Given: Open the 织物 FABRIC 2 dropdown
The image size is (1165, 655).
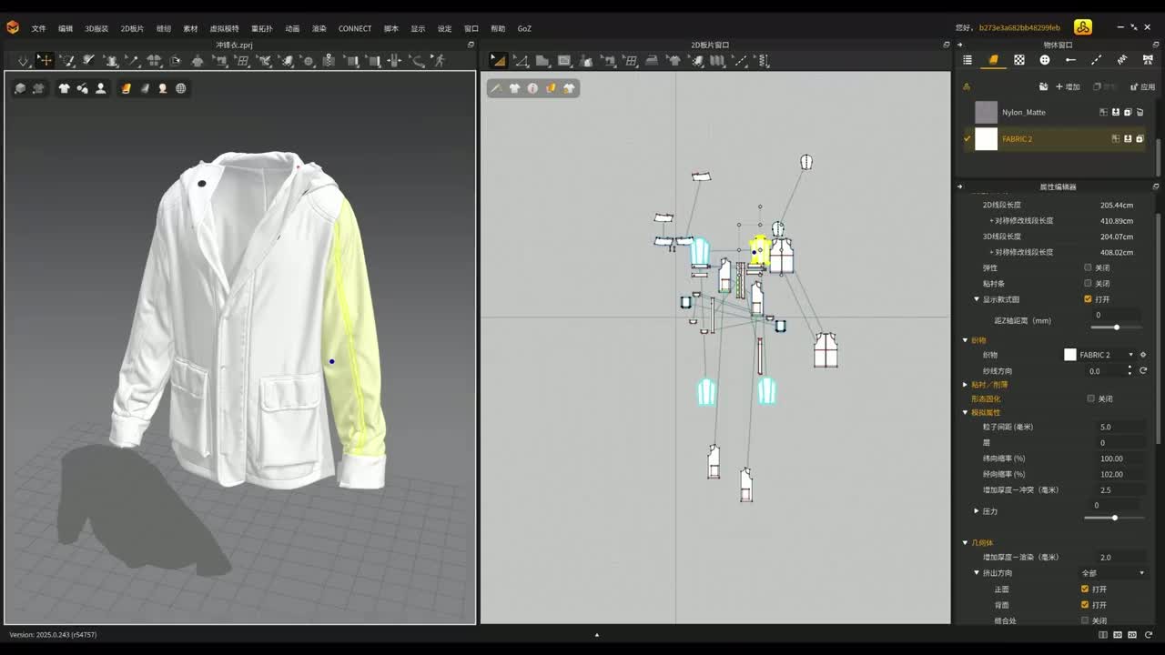Looking at the screenshot, I should click(1107, 355).
